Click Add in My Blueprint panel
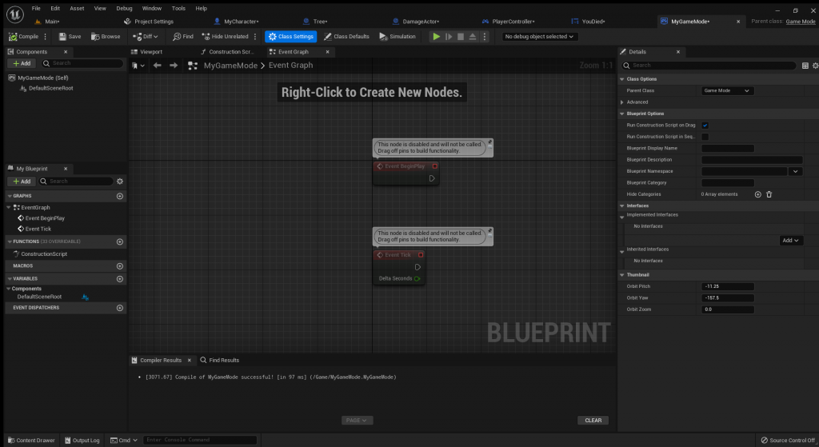Viewport: 819px width, 447px height. (22, 182)
